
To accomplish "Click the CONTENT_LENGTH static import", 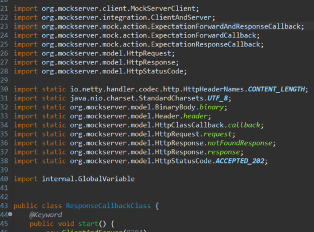I will tap(276, 89).
